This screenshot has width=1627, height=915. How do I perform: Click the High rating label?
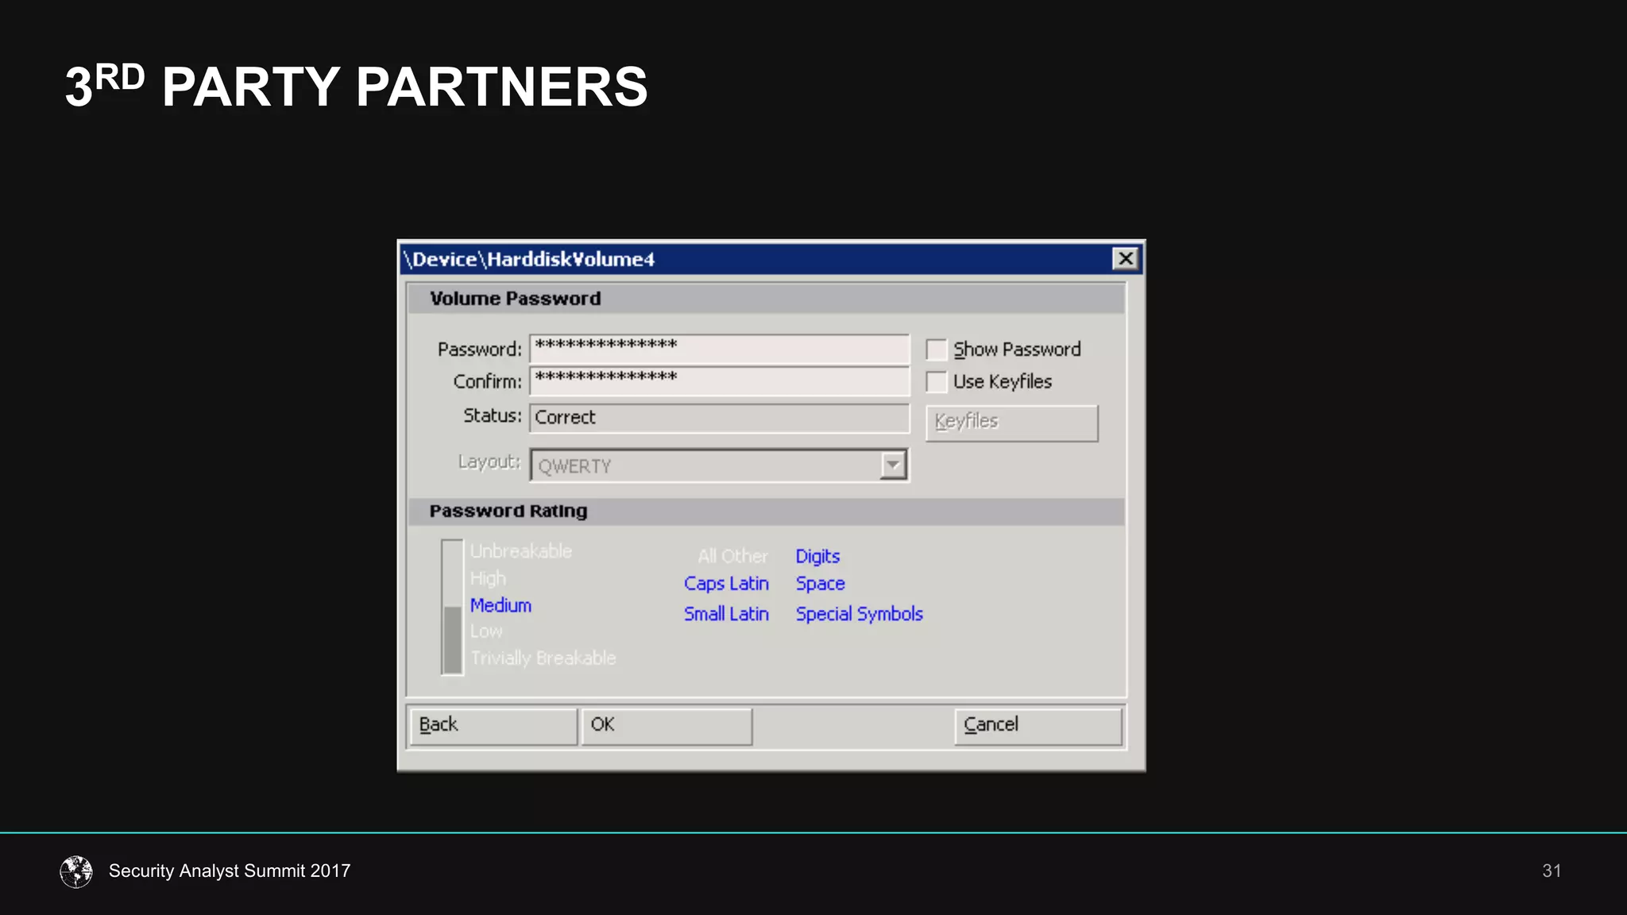488,578
